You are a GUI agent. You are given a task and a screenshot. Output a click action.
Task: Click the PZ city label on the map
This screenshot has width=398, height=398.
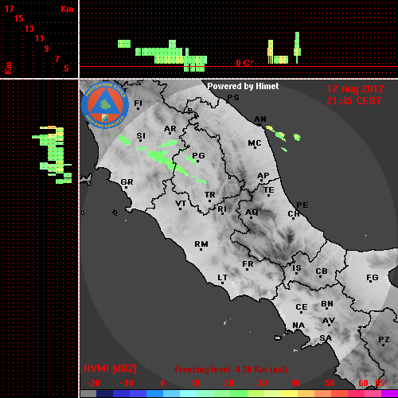[x=384, y=340]
